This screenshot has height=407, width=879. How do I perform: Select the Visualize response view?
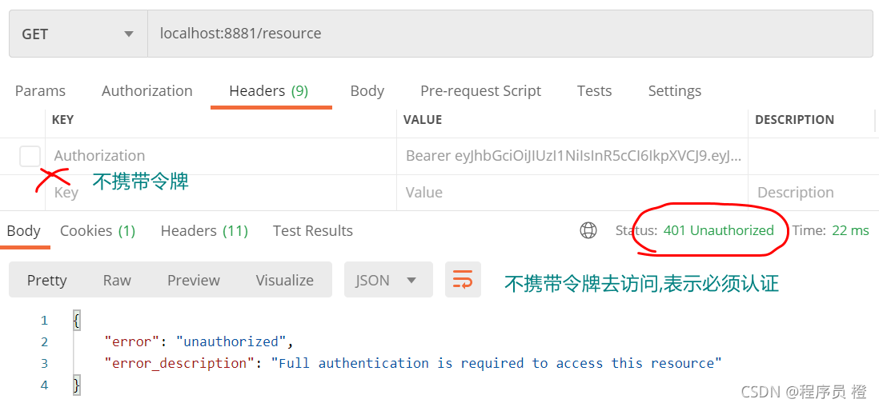[285, 280]
